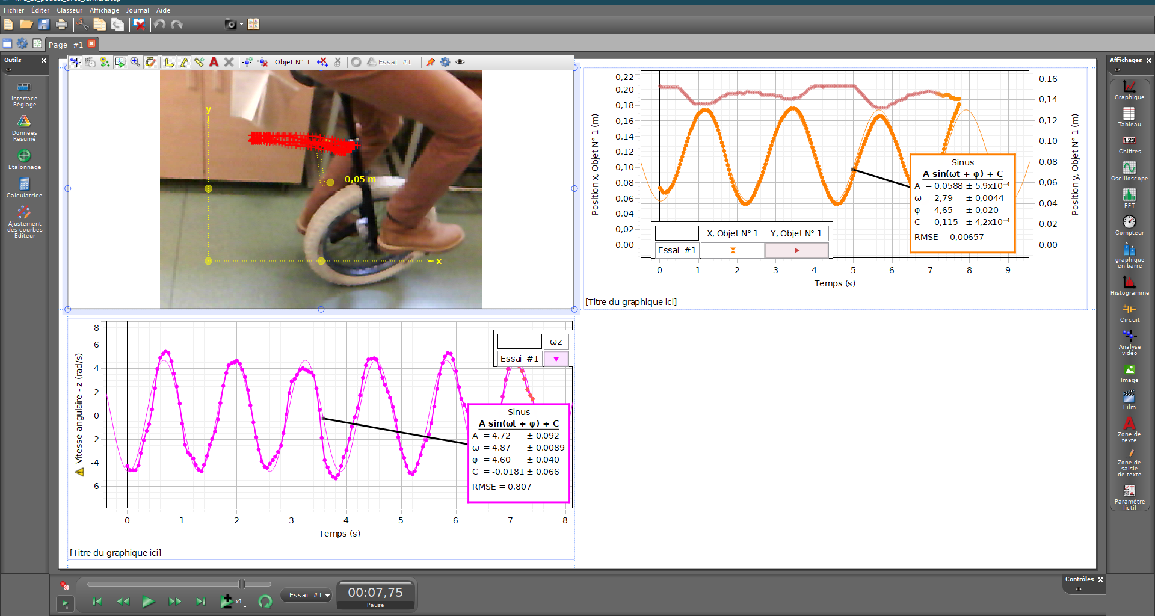Open the Journal menu
Screen dimensions: 1155x616
137,10
